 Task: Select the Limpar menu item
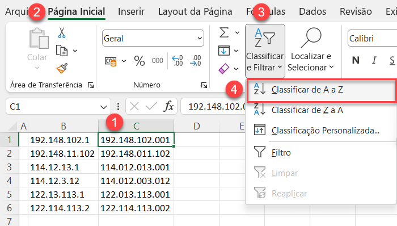click(320, 173)
